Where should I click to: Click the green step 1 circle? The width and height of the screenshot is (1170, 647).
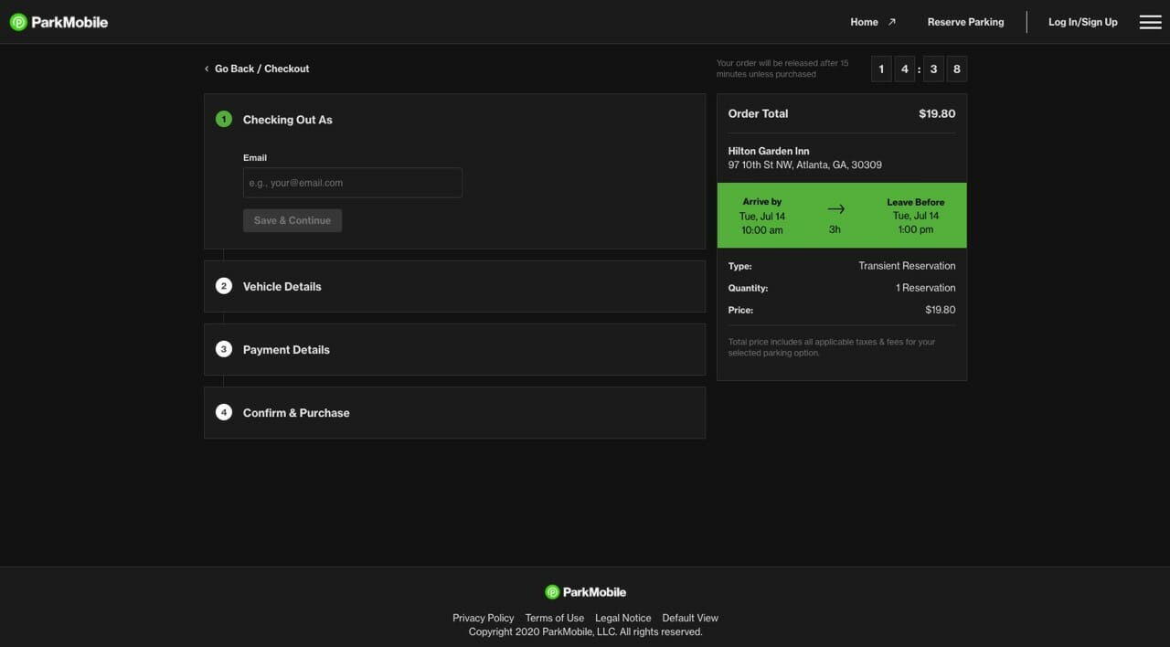click(224, 119)
